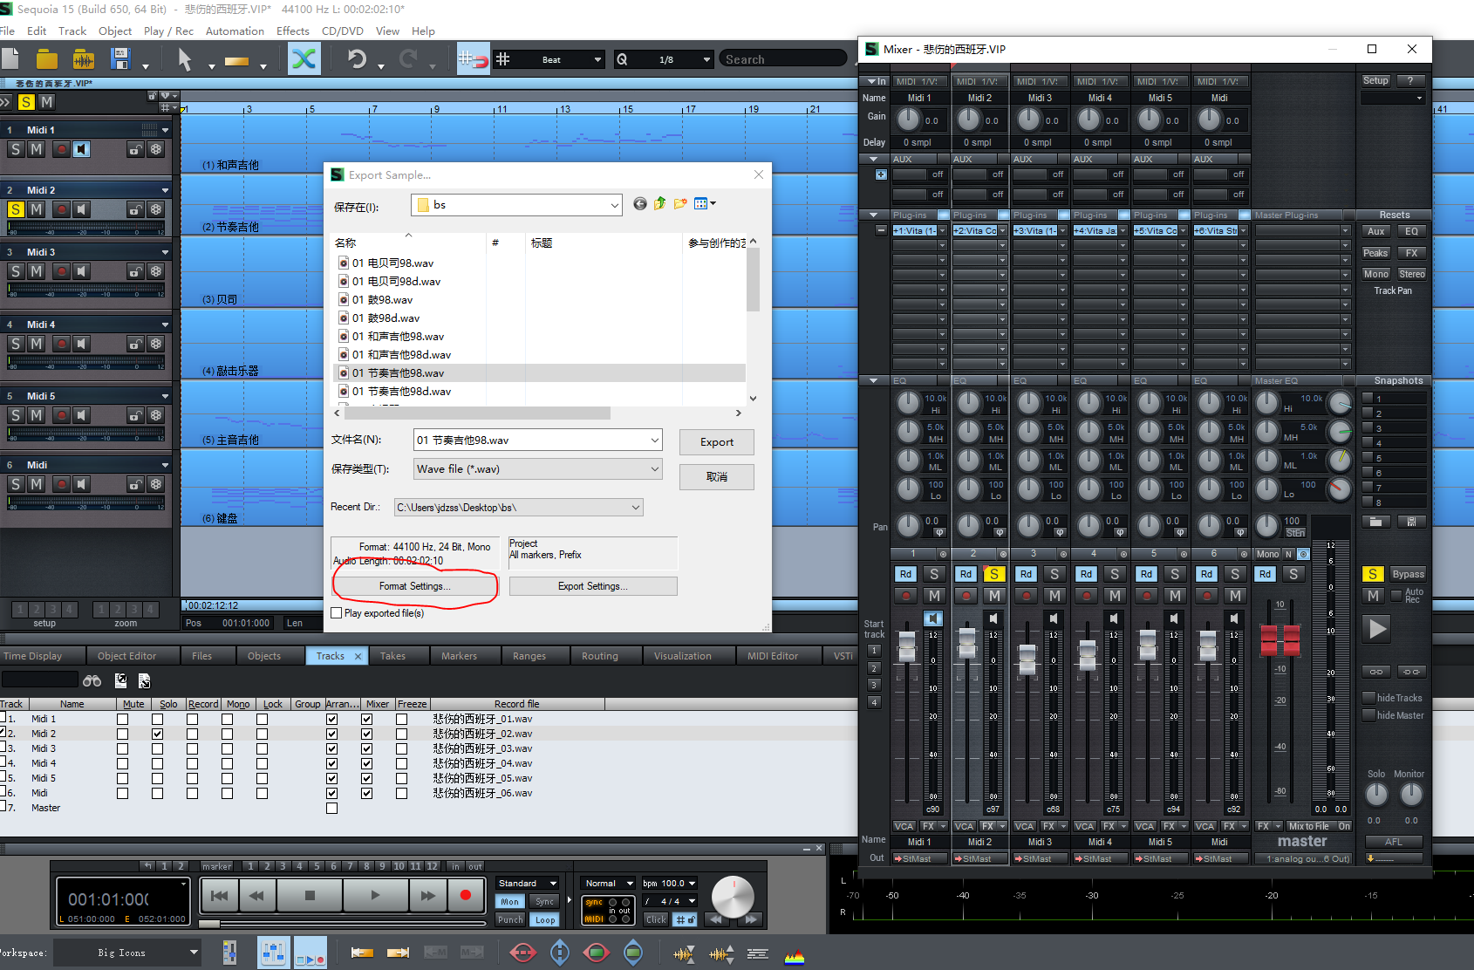Viewport: 1474px width, 970px height.
Task: Go up one folder level in the Export dialog
Action: [x=660, y=204]
